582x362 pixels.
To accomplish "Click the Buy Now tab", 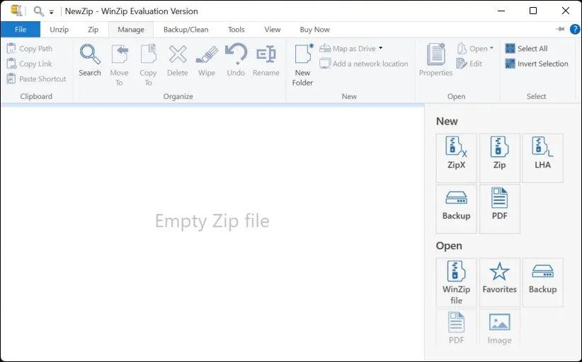I will (x=315, y=29).
